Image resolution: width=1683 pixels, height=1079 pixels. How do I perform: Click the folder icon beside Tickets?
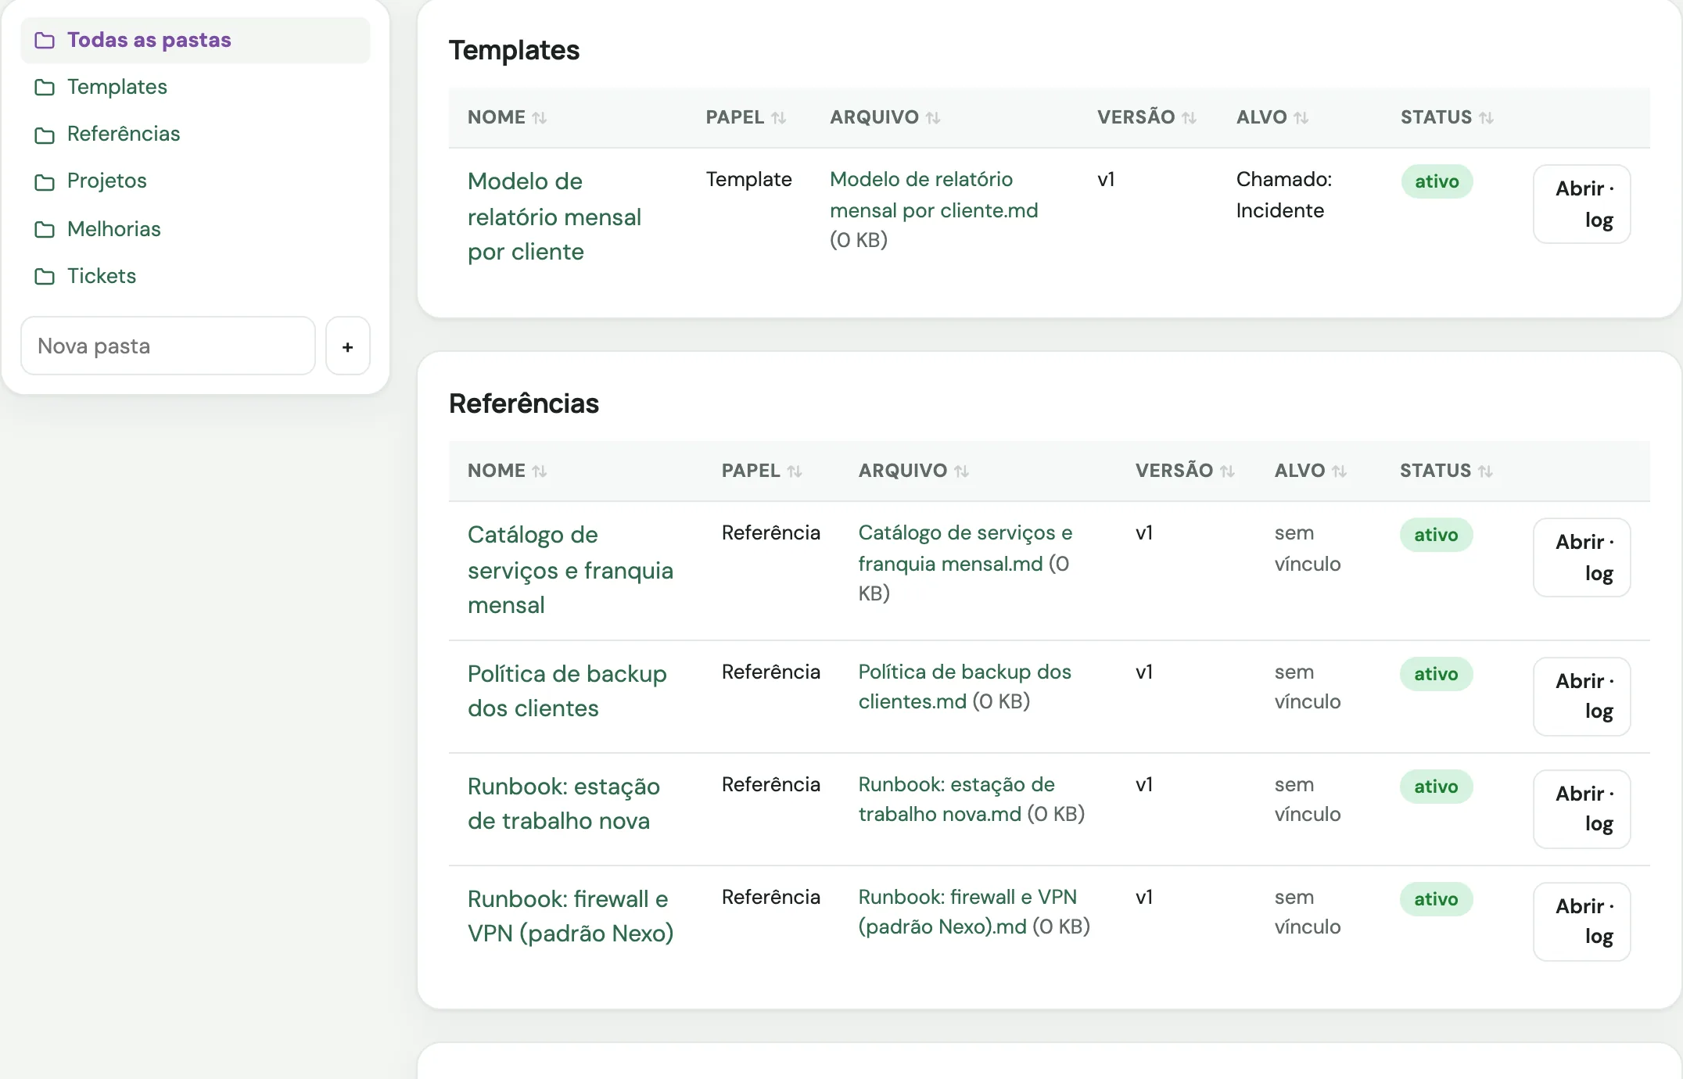tap(45, 276)
